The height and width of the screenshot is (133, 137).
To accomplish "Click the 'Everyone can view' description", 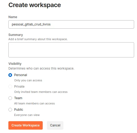I will click(27, 115).
